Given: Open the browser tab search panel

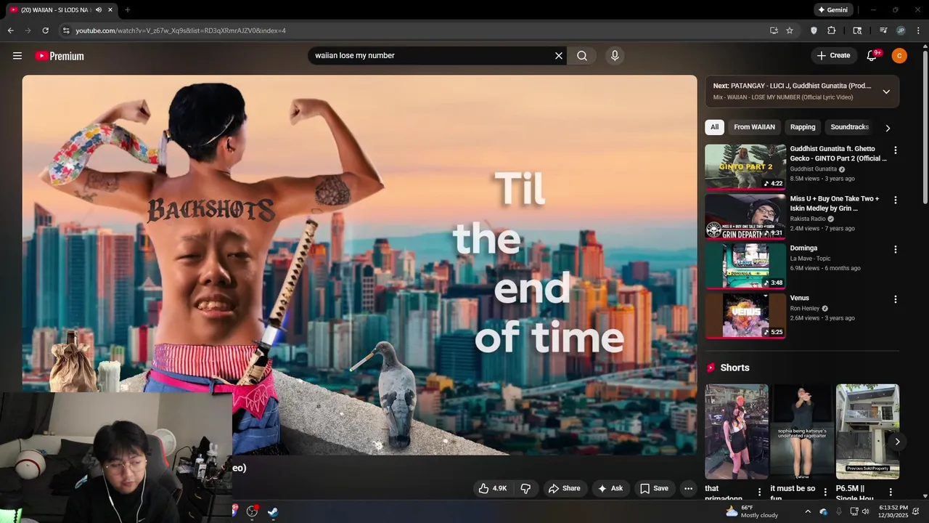Looking at the screenshot, I should (857, 31).
